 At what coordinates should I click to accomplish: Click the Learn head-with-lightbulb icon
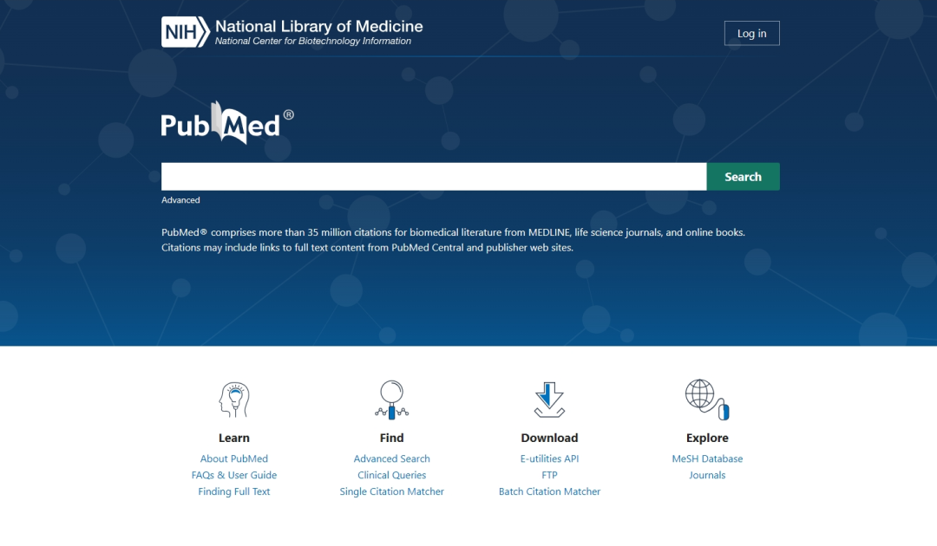tap(233, 400)
